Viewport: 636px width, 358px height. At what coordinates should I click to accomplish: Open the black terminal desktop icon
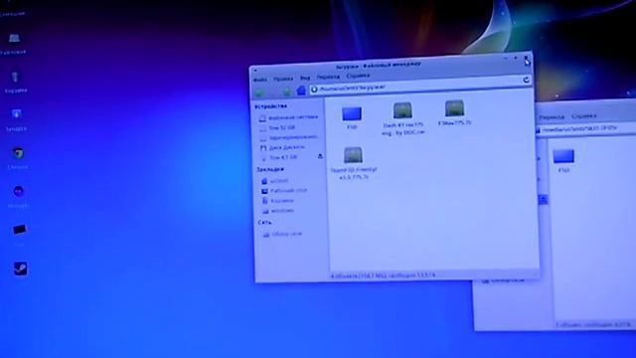(19, 230)
